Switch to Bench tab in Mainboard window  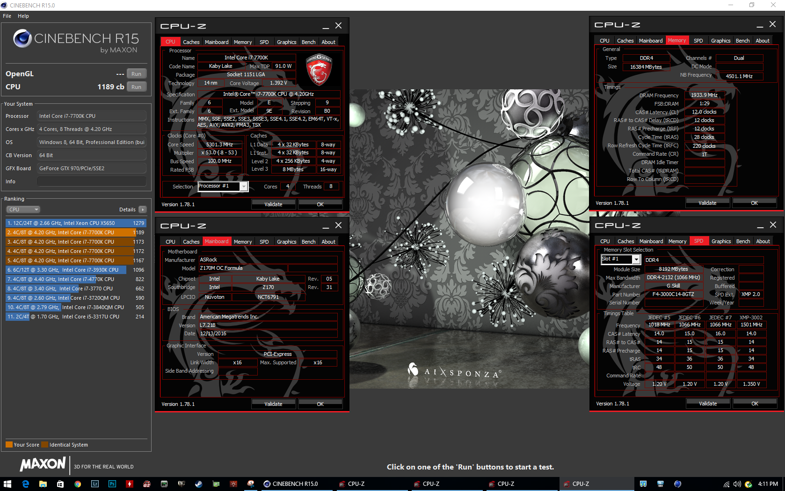pyautogui.click(x=308, y=242)
